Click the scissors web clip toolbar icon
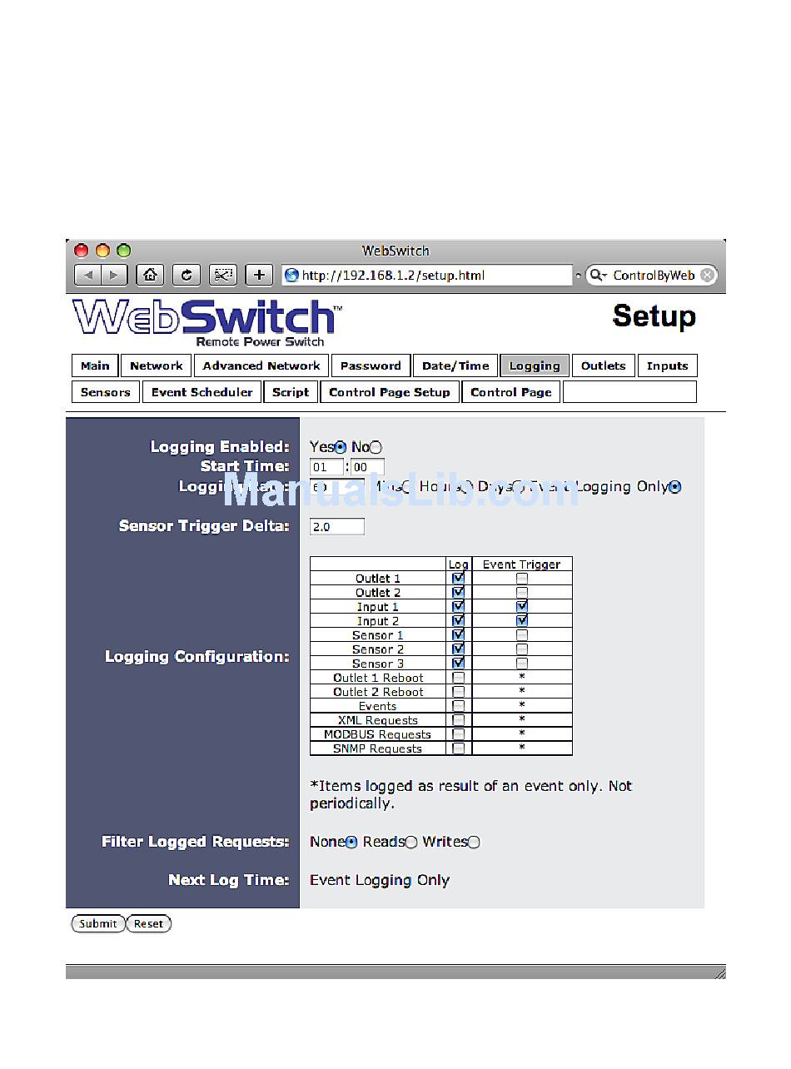The image size is (791, 1069). tap(223, 275)
